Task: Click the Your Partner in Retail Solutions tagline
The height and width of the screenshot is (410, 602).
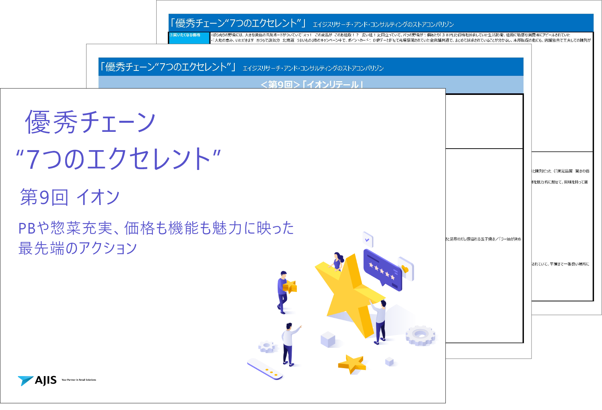Action: [79, 380]
